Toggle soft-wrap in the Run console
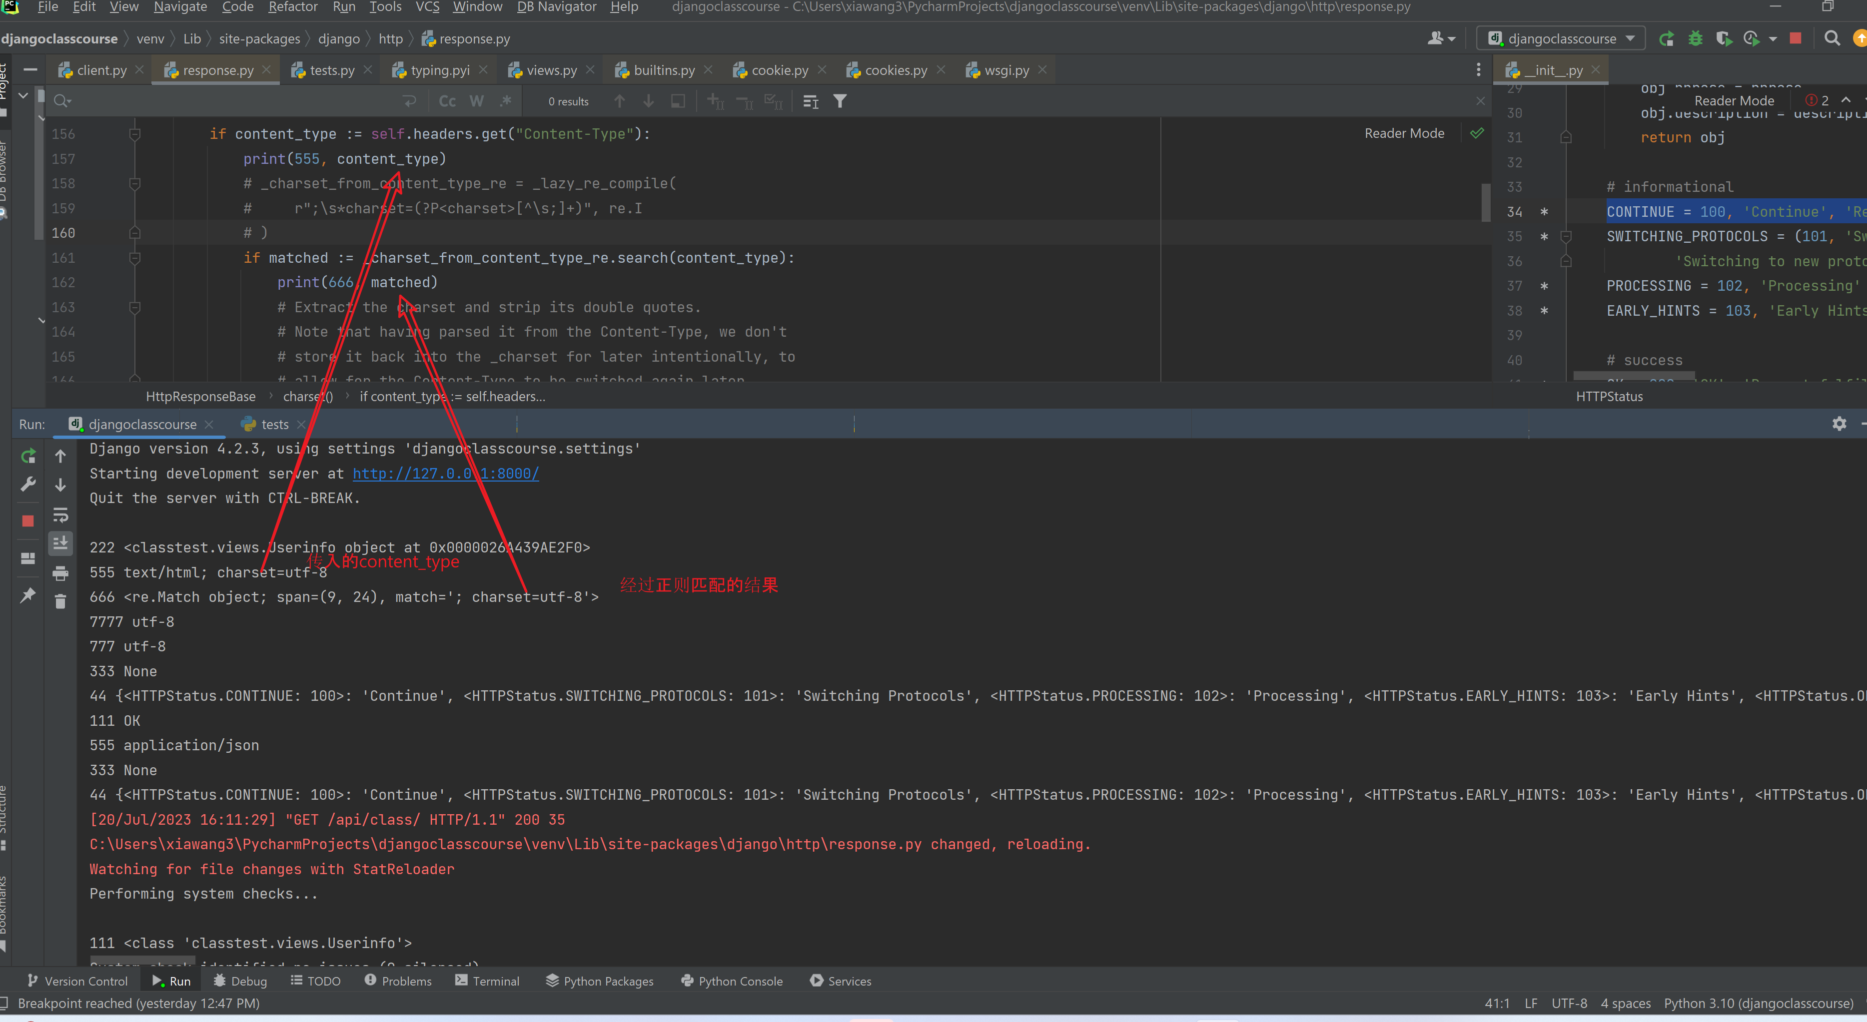 tap(60, 514)
